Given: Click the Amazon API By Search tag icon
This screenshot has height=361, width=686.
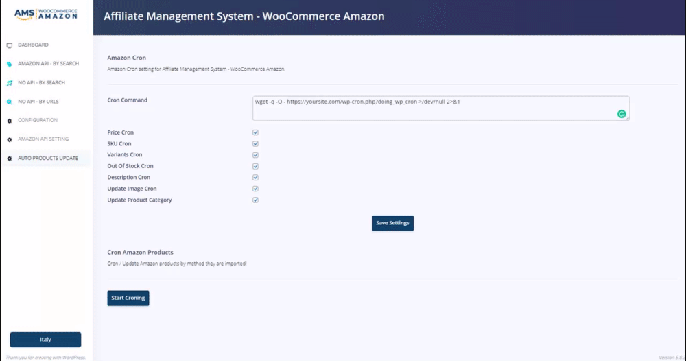Looking at the screenshot, I should click(9, 64).
